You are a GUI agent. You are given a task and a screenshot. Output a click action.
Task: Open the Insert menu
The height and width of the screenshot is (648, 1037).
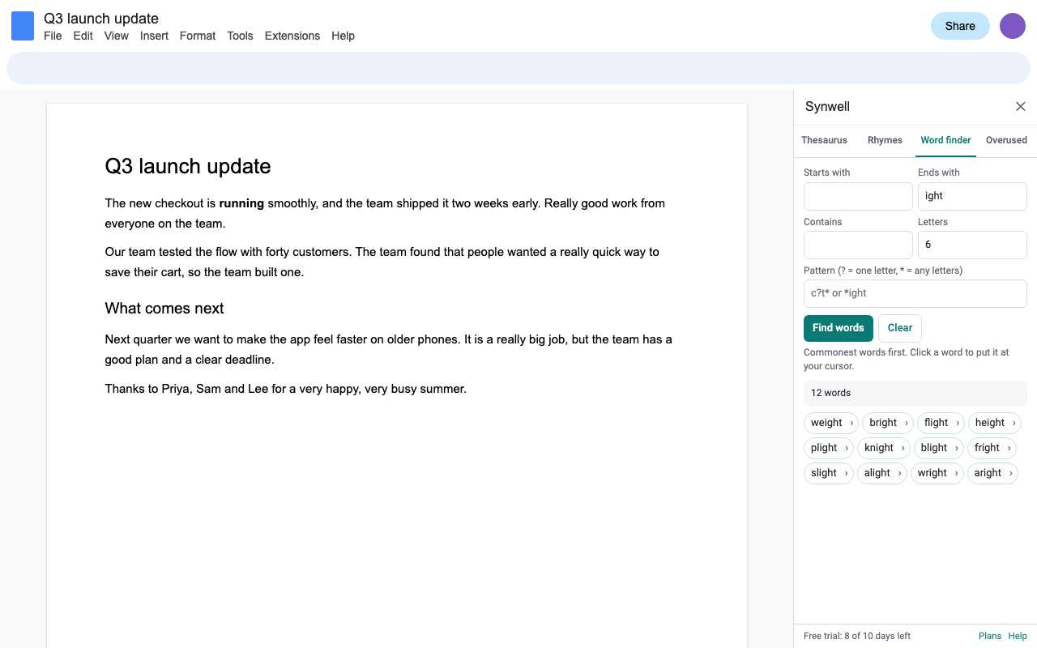point(154,36)
